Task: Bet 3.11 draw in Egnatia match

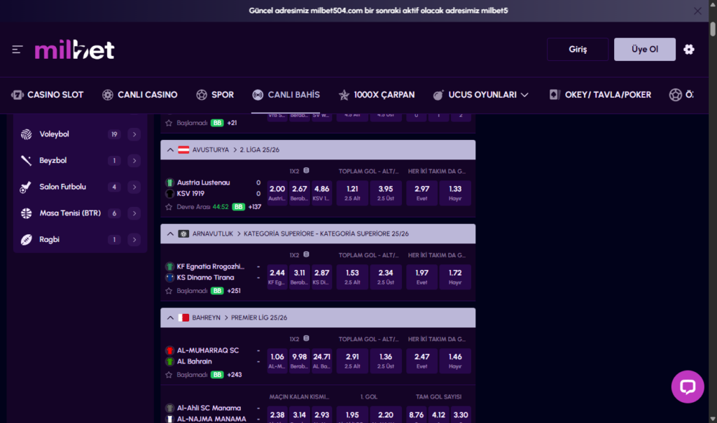Action: (300, 277)
